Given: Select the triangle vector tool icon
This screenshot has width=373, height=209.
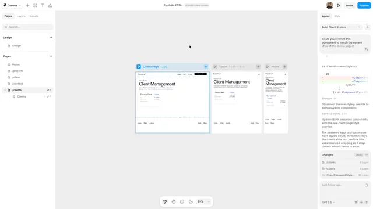Looking at the screenshot, I should pyautogui.click(x=50, y=5).
